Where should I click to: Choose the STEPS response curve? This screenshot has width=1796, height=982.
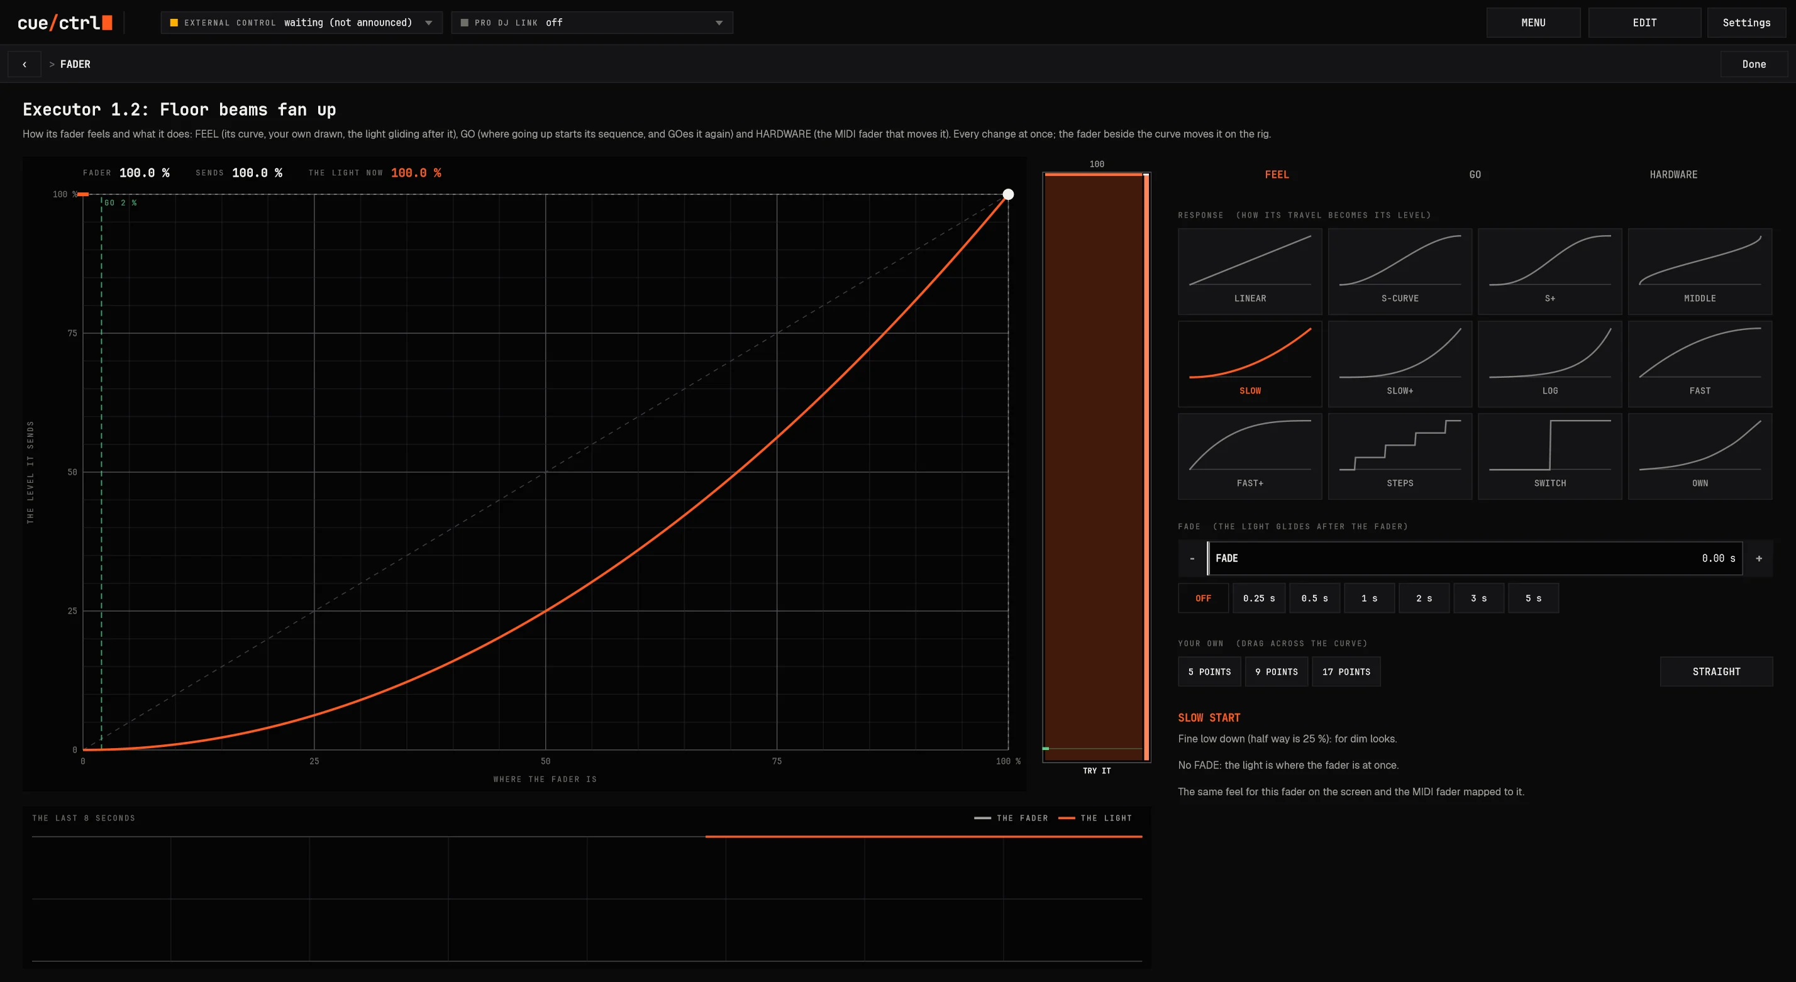pyautogui.click(x=1399, y=456)
